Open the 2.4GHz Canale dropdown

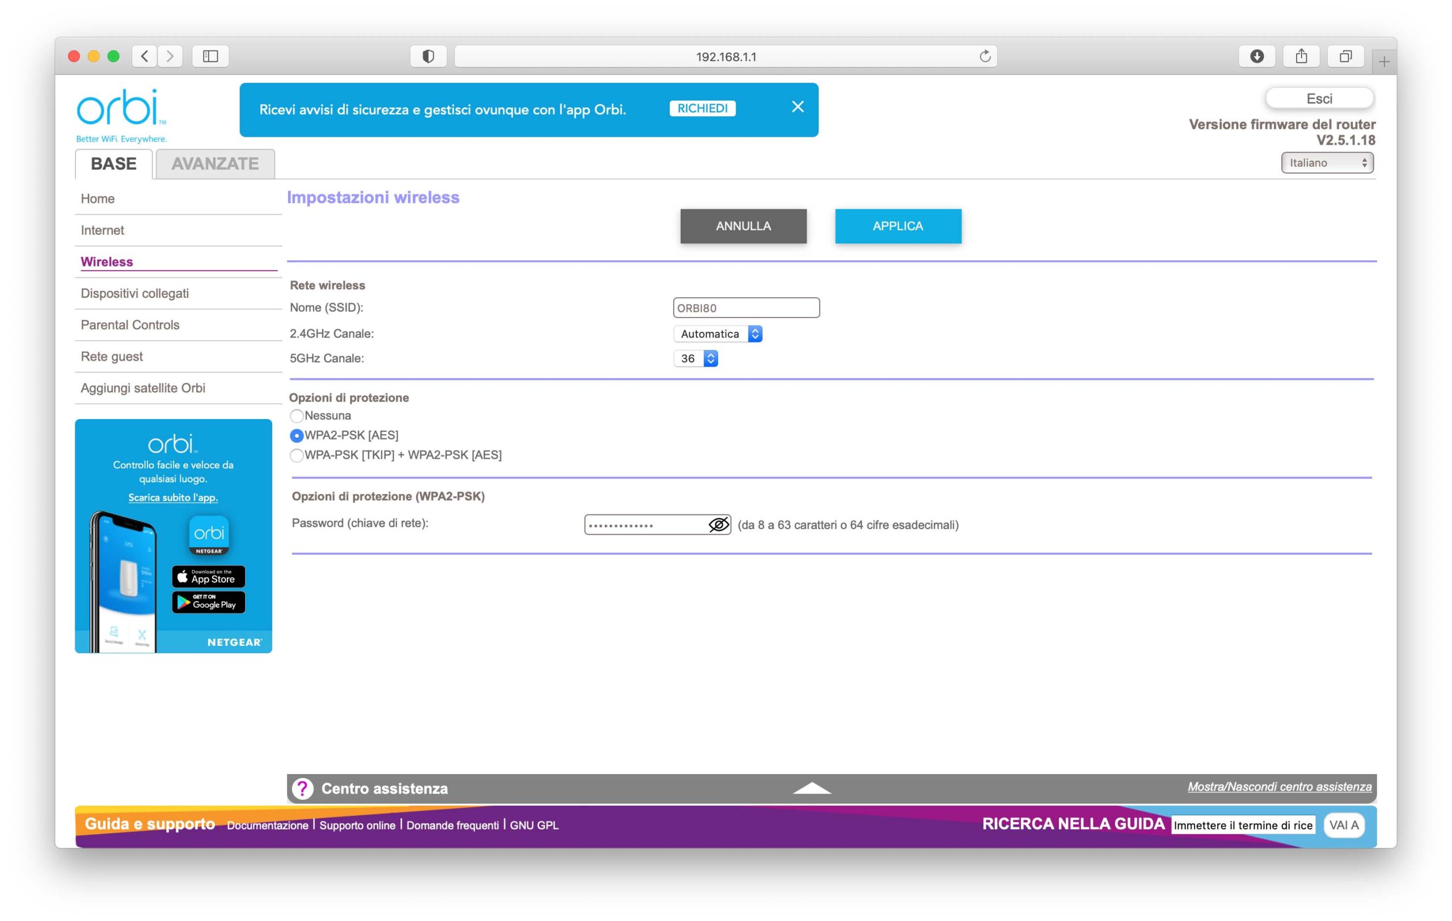[x=717, y=333]
